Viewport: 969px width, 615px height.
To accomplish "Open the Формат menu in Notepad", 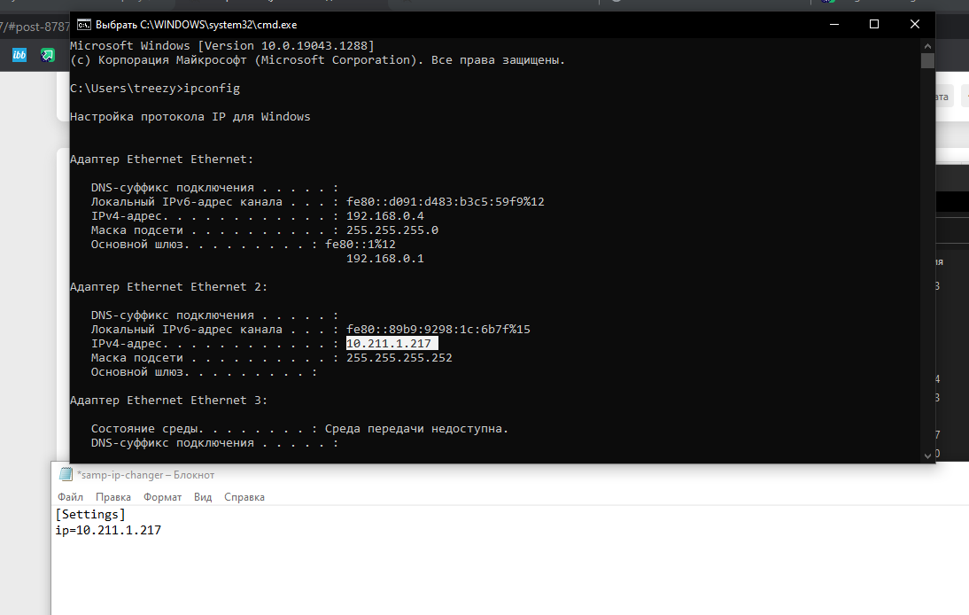I will [162, 497].
